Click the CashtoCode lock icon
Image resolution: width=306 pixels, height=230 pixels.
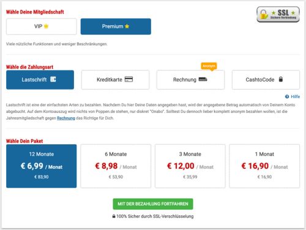coord(281,79)
